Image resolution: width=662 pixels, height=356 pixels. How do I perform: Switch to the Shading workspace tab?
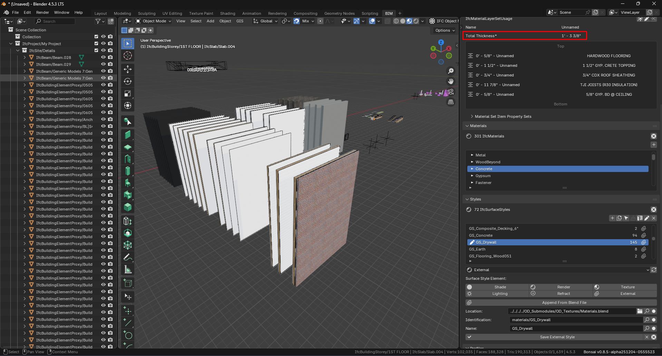tap(227, 13)
